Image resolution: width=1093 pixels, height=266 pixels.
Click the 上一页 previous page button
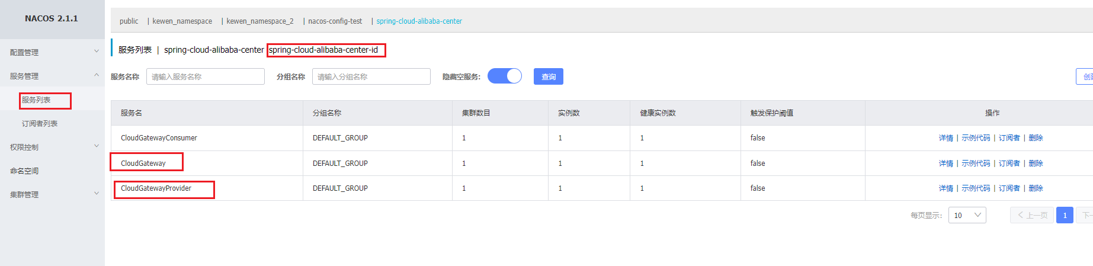click(x=1032, y=215)
